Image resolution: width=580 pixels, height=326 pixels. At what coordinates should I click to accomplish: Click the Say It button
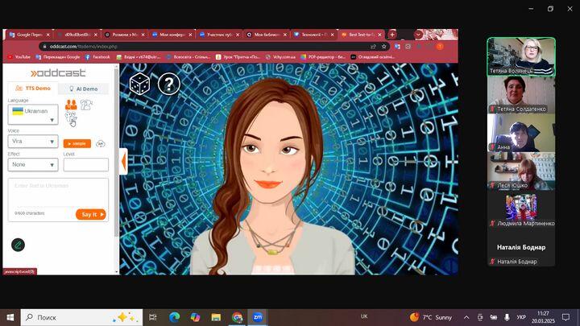click(91, 214)
